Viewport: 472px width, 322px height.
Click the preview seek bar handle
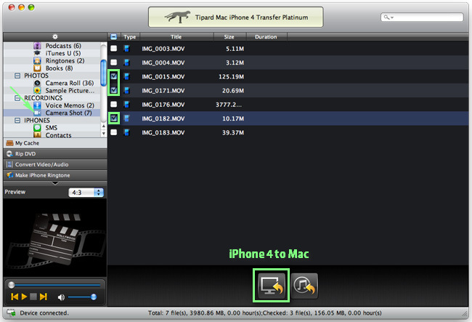[12, 285]
